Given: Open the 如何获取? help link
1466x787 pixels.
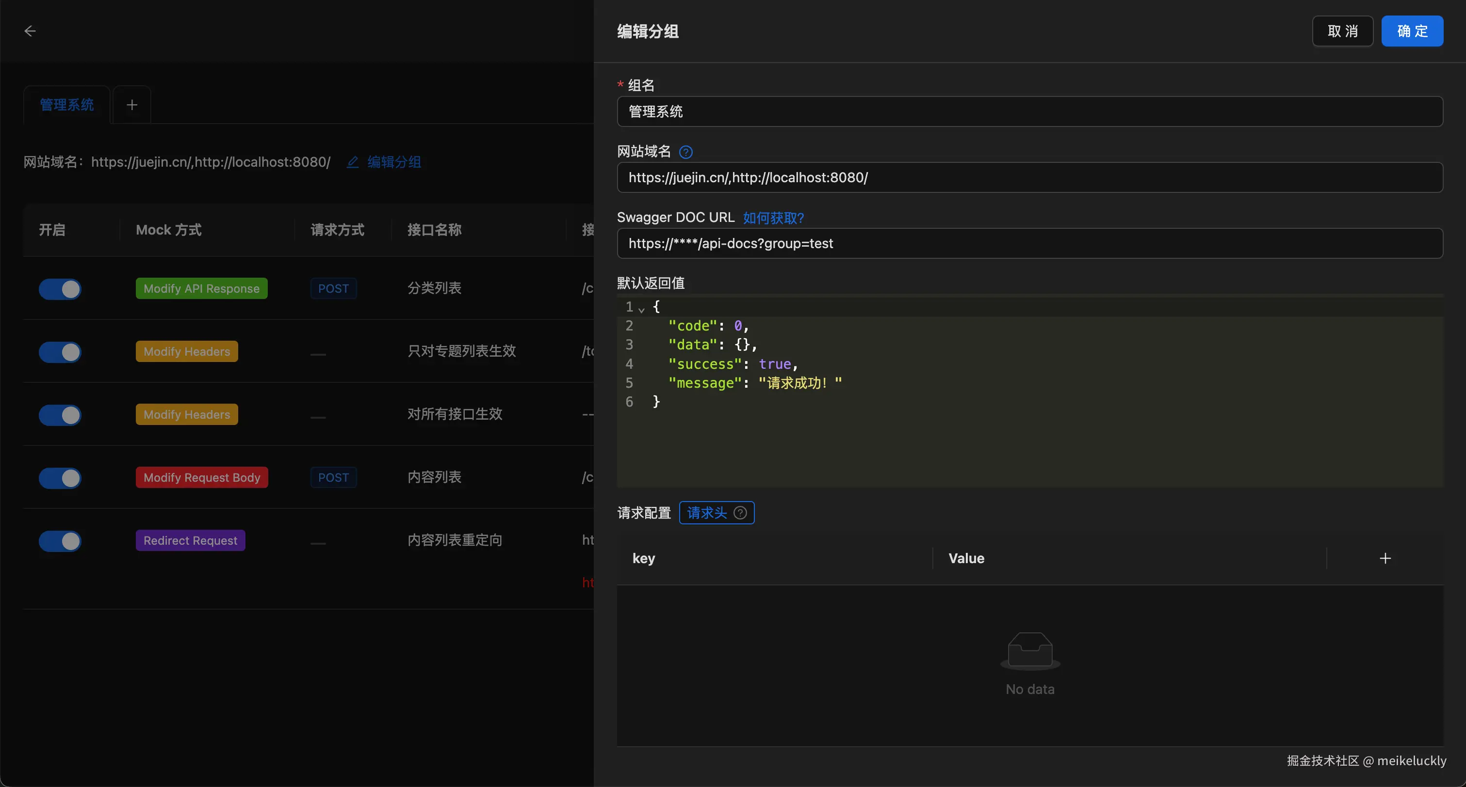Looking at the screenshot, I should pyautogui.click(x=773, y=218).
